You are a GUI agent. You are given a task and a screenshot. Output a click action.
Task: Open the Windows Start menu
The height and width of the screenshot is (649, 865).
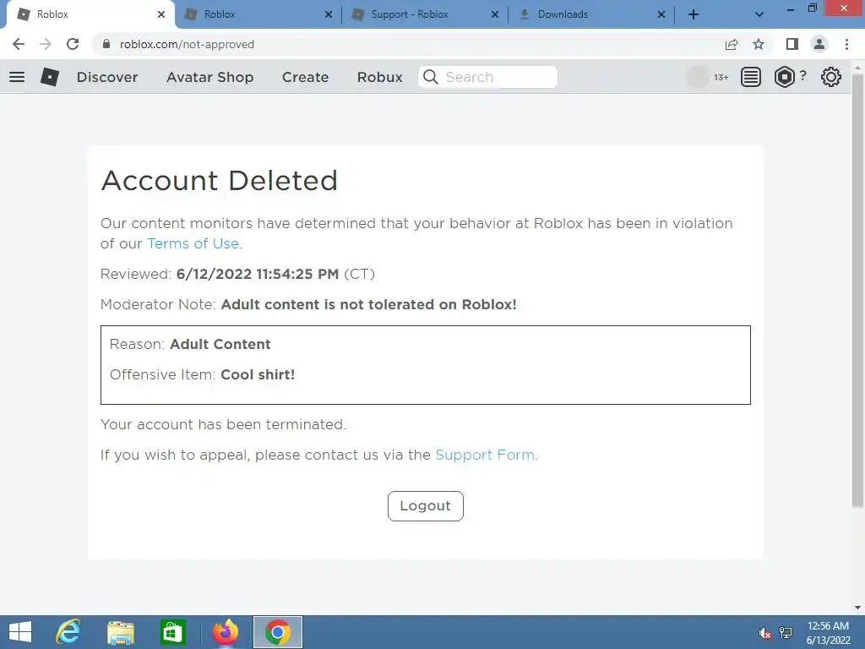[x=20, y=632]
